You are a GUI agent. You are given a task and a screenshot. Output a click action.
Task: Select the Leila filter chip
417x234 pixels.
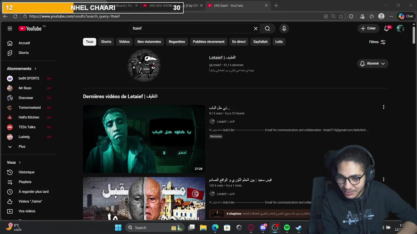coord(279,42)
